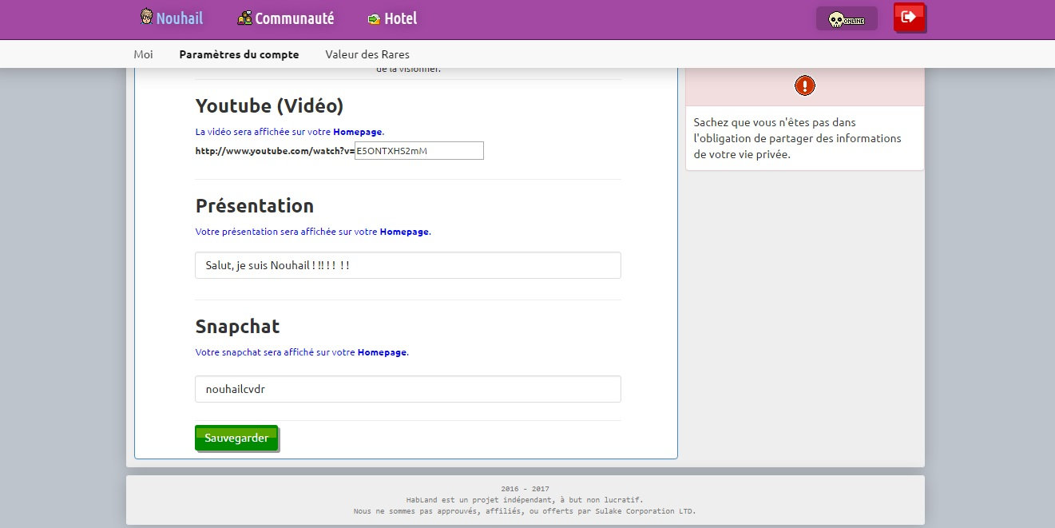The height and width of the screenshot is (528, 1055).
Task: Log out using the red exit arrow icon
Action: (909, 18)
